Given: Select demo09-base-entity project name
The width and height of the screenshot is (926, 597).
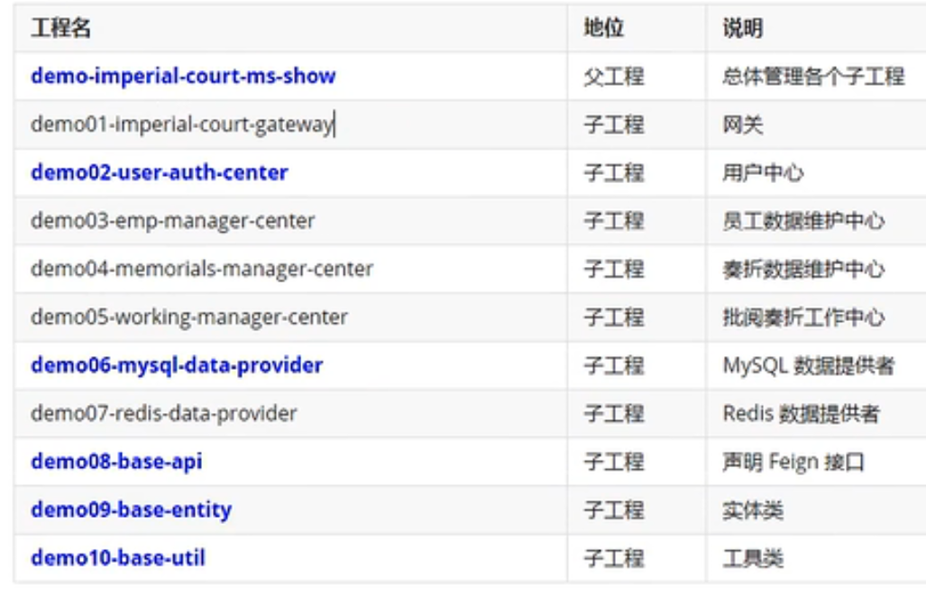Looking at the screenshot, I should 131,510.
